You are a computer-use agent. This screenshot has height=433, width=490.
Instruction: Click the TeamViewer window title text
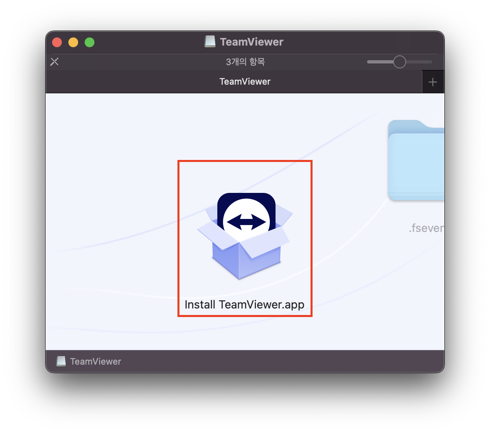click(252, 42)
